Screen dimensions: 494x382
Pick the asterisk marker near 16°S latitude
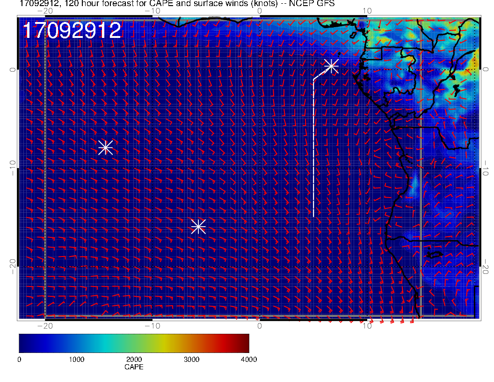coord(198,227)
